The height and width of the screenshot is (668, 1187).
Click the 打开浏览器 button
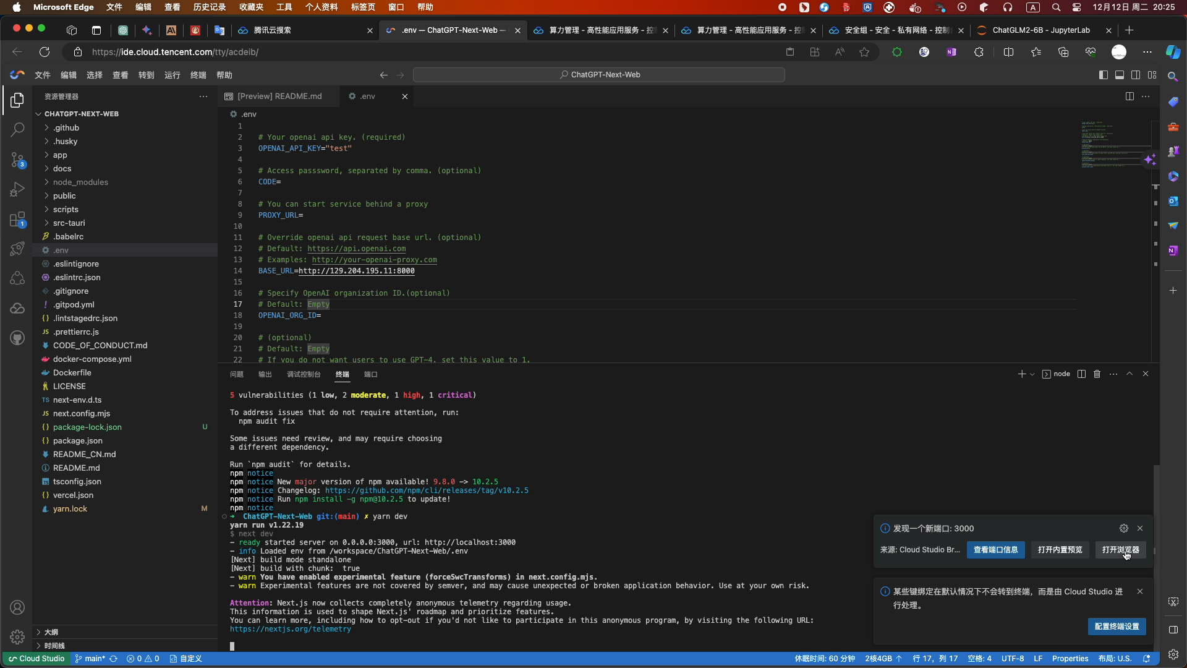coord(1120,550)
